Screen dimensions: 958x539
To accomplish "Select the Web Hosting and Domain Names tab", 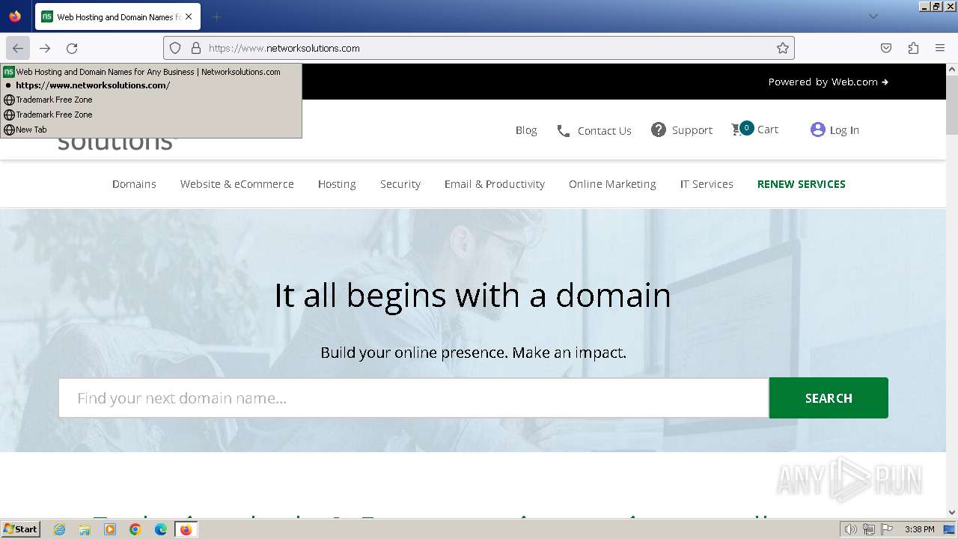I will (118, 16).
